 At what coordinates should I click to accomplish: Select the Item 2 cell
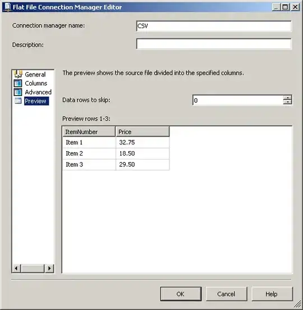coord(89,153)
